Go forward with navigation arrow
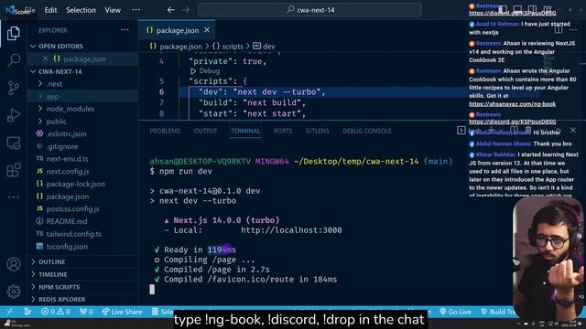This screenshot has width=586, height=329. [186, 10]
